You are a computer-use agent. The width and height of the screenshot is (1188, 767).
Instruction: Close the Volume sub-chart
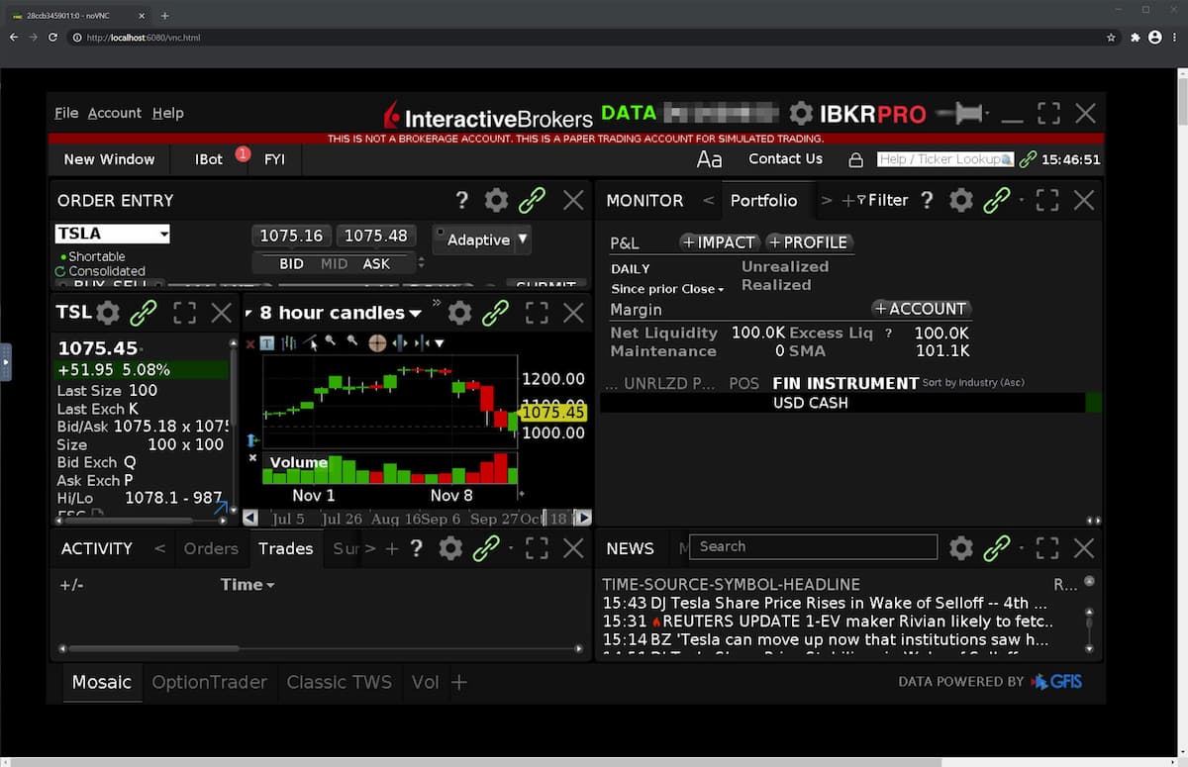tap(252, 458)
